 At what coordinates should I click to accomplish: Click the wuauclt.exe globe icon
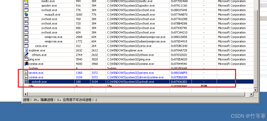[26, 14]
